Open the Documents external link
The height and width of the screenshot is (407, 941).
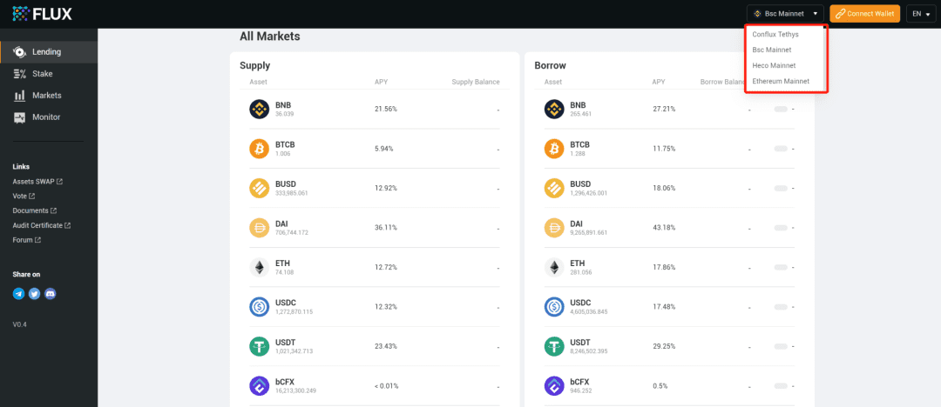click(35, 210)
